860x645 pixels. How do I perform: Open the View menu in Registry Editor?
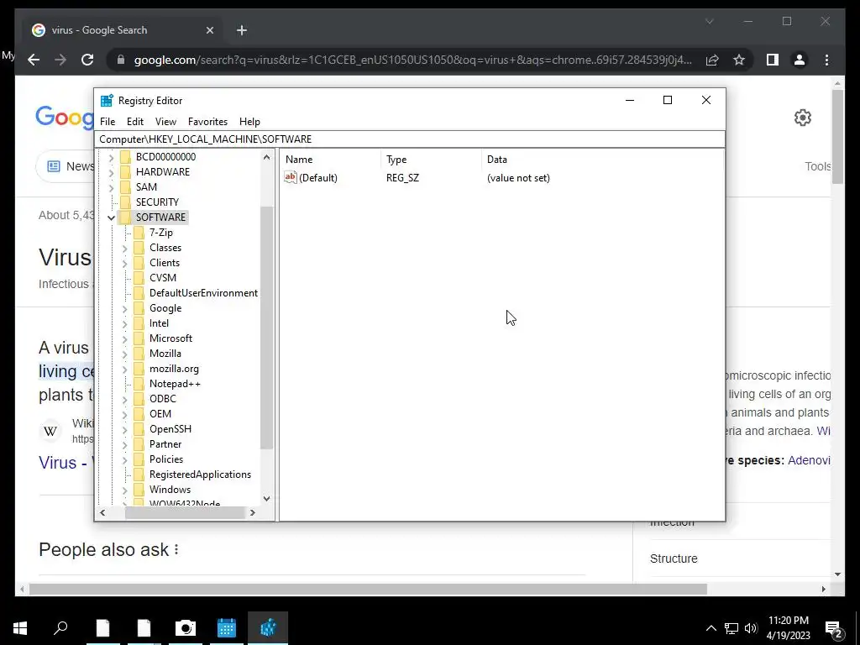point(165,122)
